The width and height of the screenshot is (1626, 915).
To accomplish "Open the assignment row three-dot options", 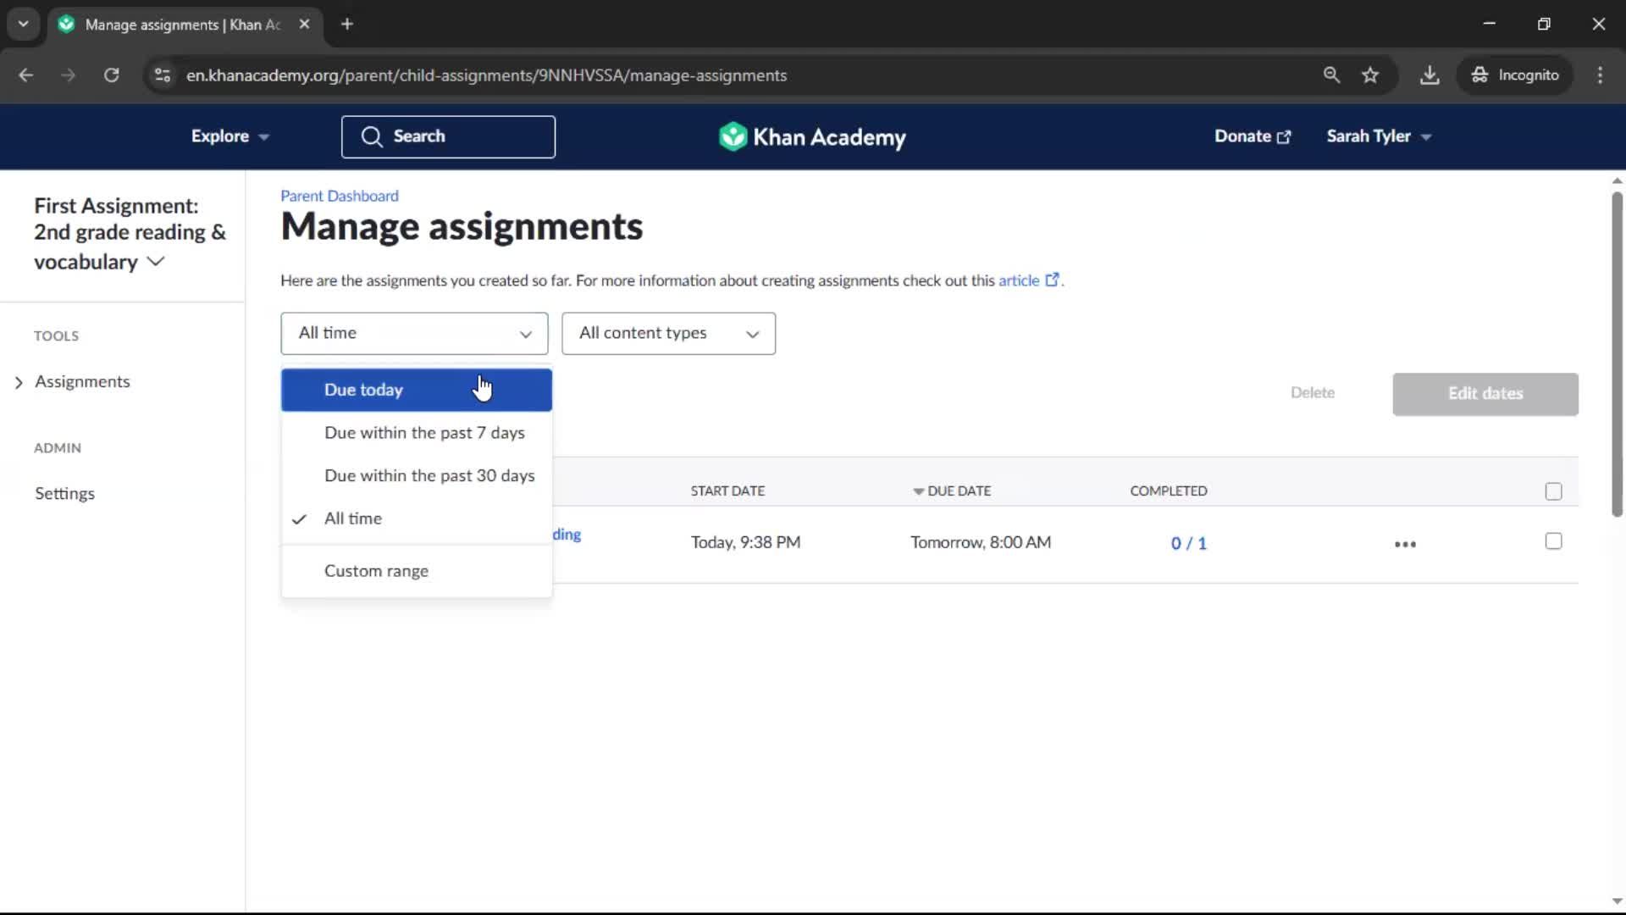I will point(1405,544).
